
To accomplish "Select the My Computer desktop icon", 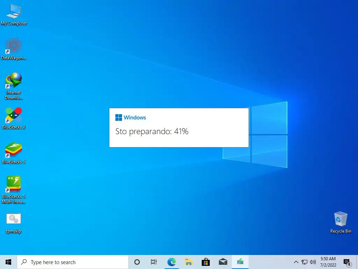I will (14, 15).
